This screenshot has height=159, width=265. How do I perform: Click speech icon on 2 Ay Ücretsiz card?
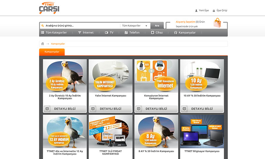click(47, 109)
